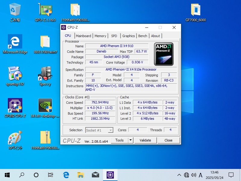Select the 341.81-desktop NVIDIA installer icon
Screen dimensions: 241x181
click(x=45, y=108)
